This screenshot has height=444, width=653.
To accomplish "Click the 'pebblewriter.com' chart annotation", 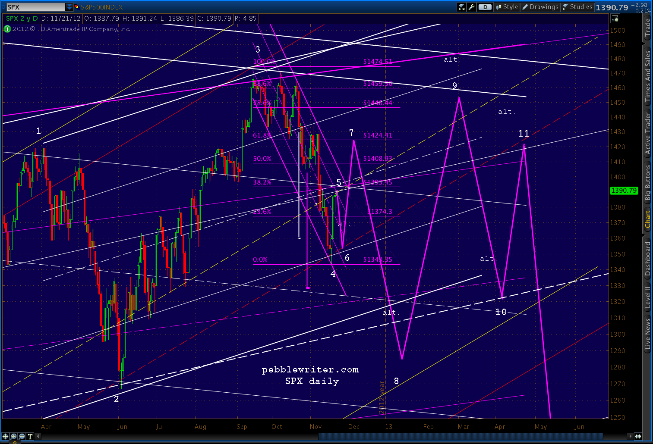I will [310, 370].
